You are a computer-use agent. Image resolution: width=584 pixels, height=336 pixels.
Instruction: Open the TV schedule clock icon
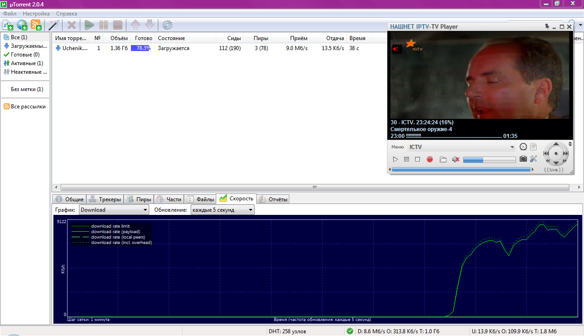(x=523, y=147)
